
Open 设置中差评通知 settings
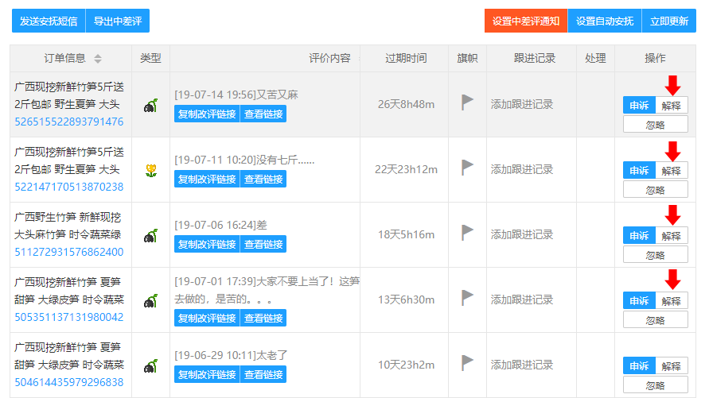[526, 21]
